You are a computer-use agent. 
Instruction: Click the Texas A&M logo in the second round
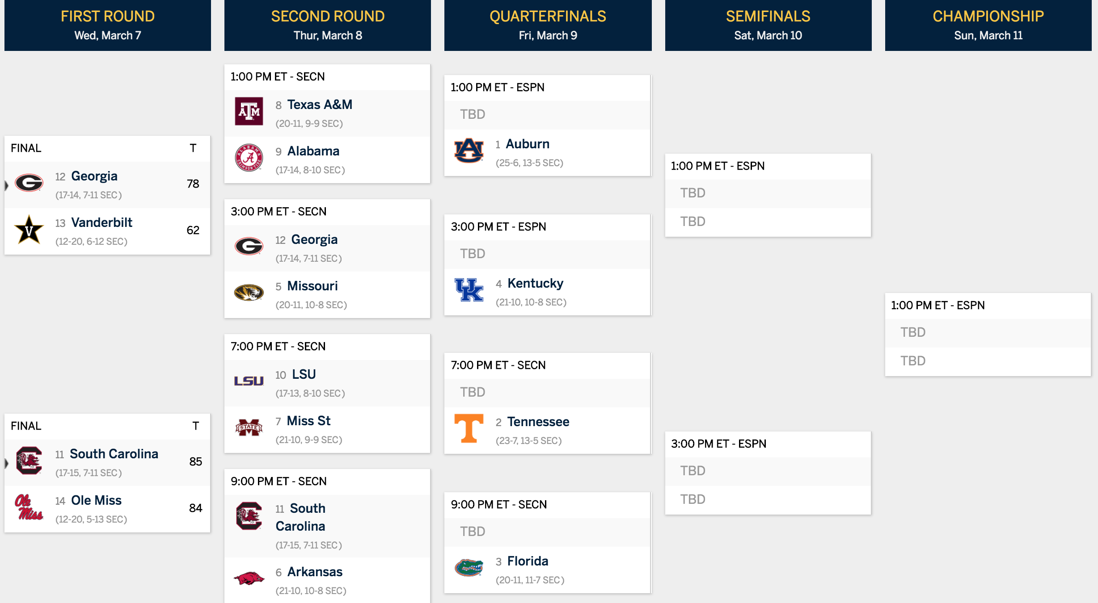(249, 111)
